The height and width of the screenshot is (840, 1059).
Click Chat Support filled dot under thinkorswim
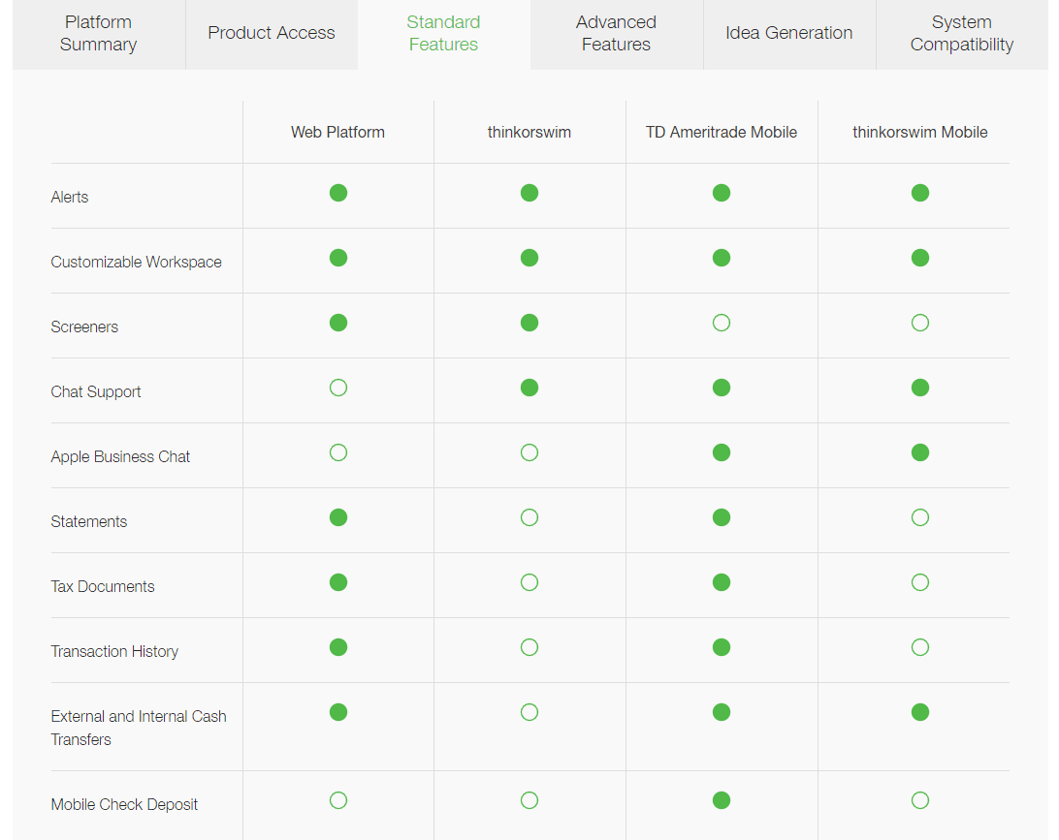(529, 388)
